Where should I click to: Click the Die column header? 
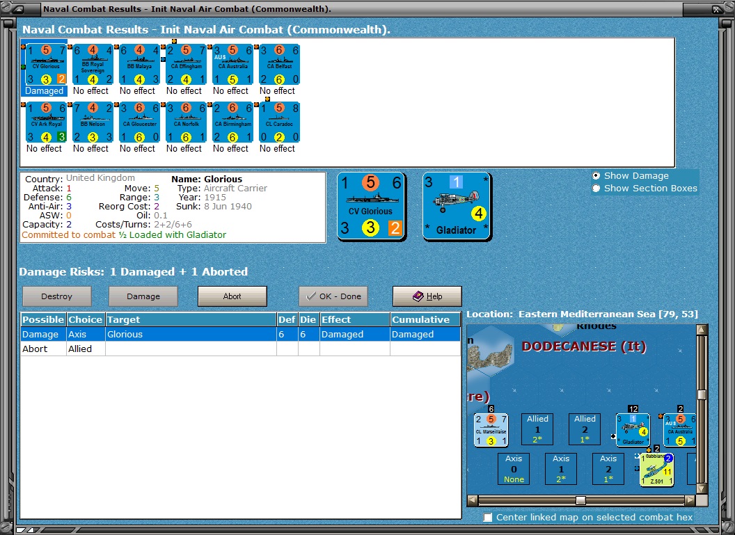(308, 319)
